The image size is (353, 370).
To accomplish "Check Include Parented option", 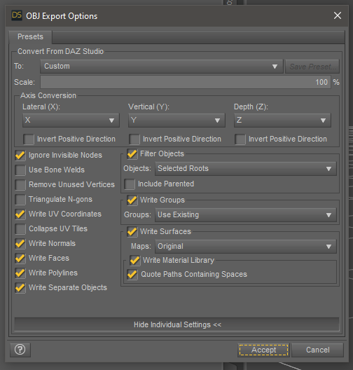I will pyautogui.click(x=130, y=184).
